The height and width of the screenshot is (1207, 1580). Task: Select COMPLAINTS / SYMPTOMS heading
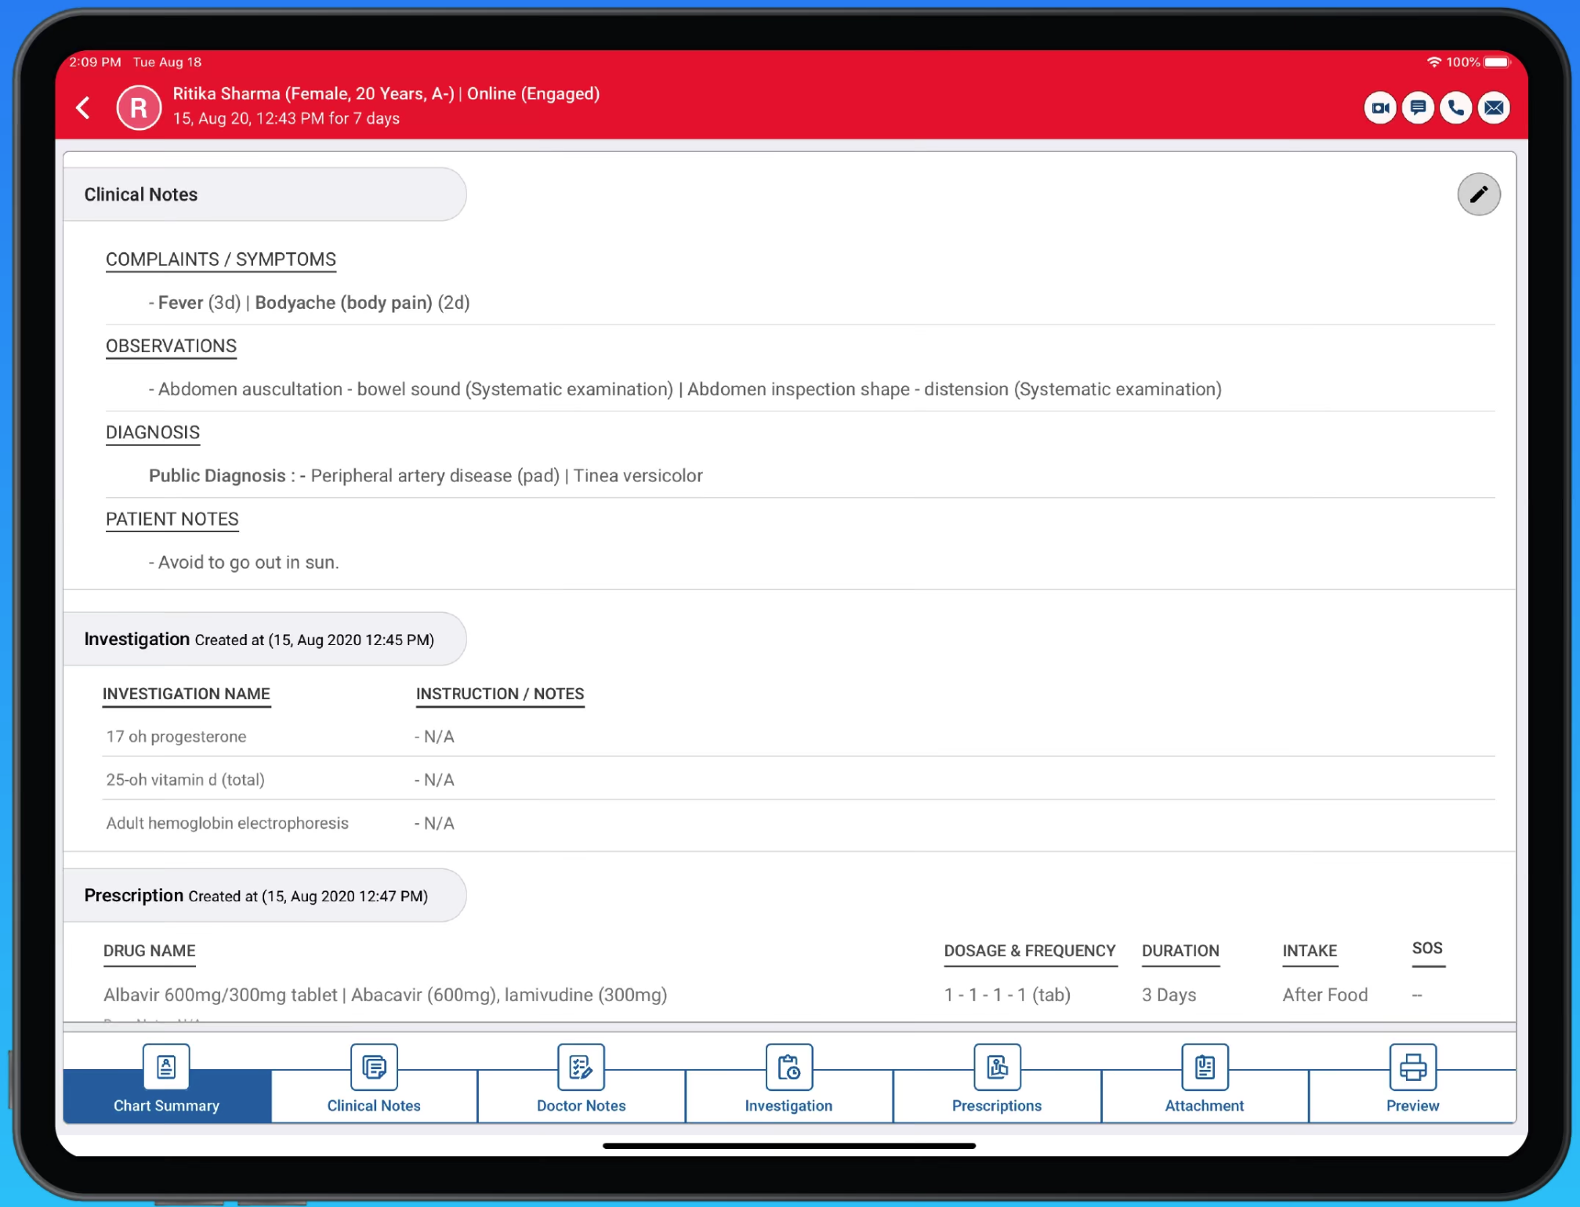pos(221,259)
